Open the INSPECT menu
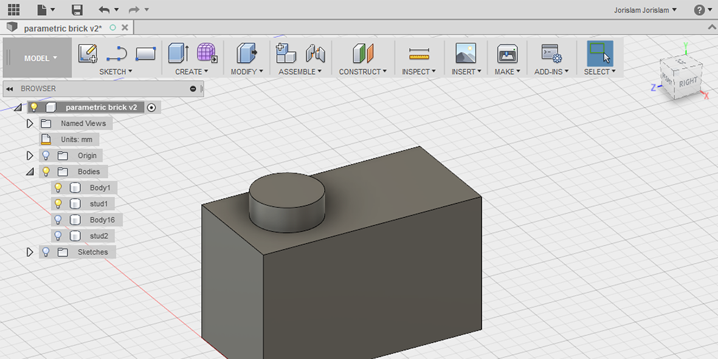Image resolution: width=718 pixels, height=359 pixels. pos(419,72)
